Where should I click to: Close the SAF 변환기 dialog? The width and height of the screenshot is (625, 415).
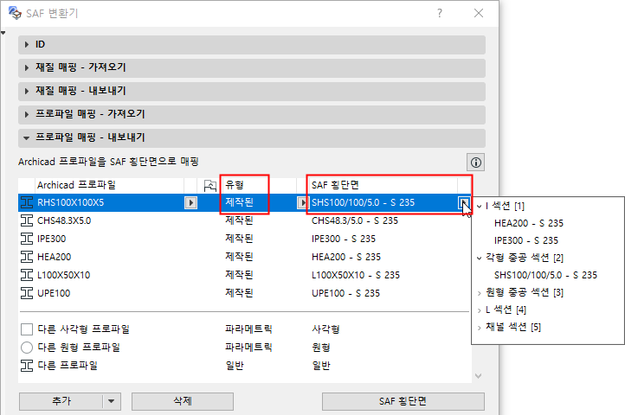(x=479, y=13)
